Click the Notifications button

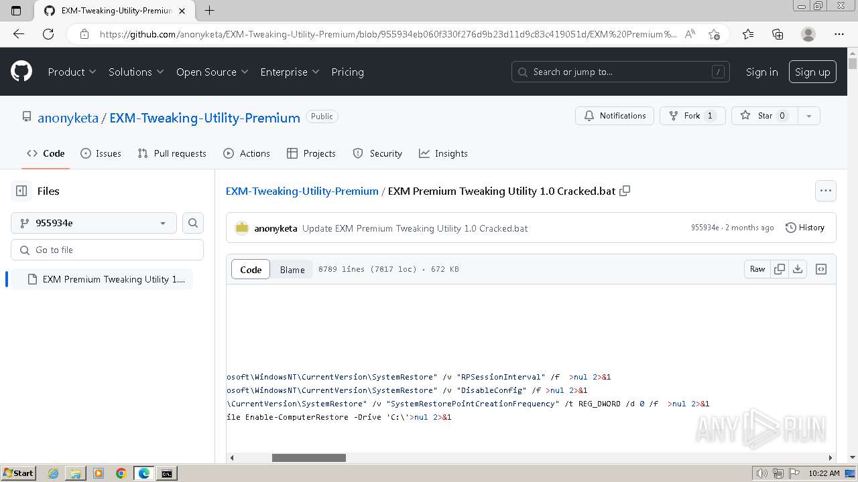point(615,116)
